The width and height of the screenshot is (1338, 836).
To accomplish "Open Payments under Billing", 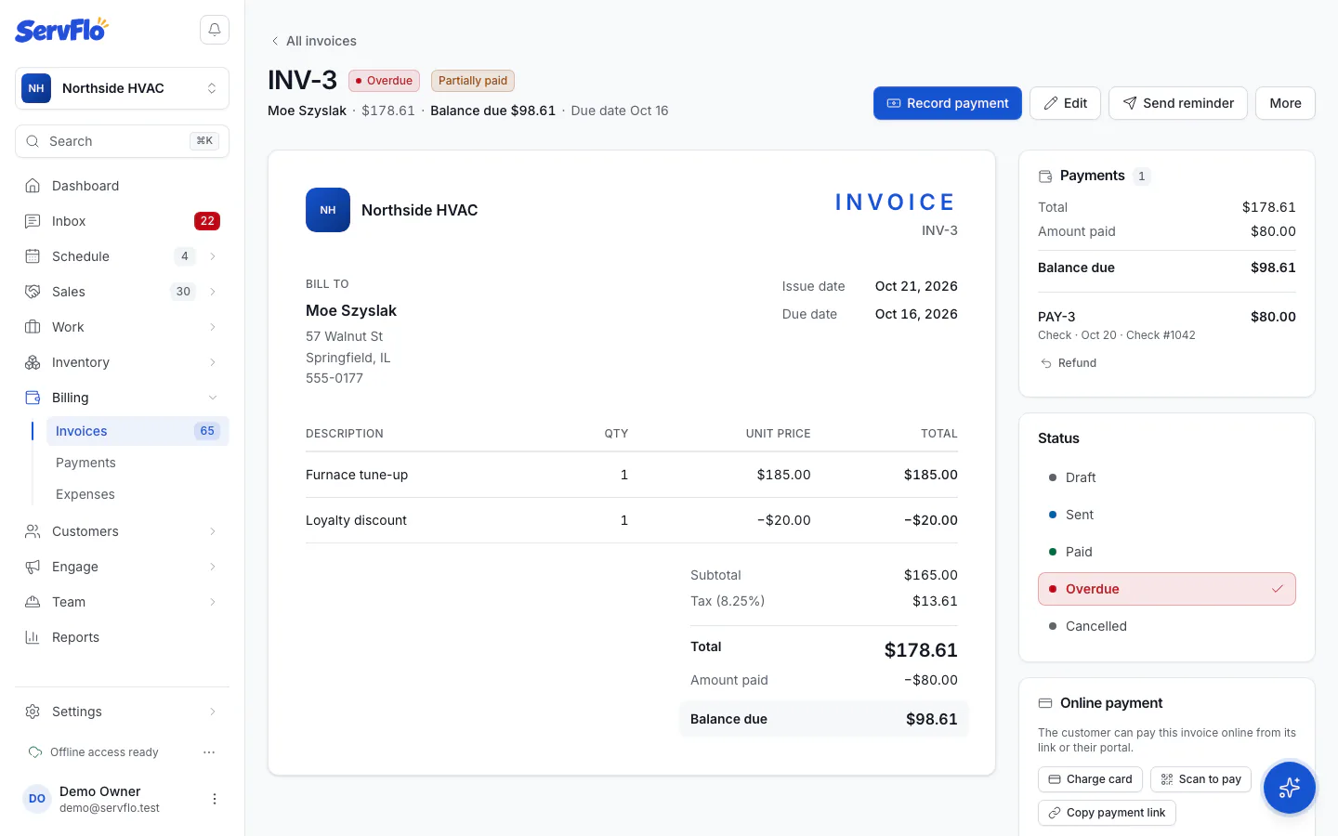I will (x=138, y=463).
